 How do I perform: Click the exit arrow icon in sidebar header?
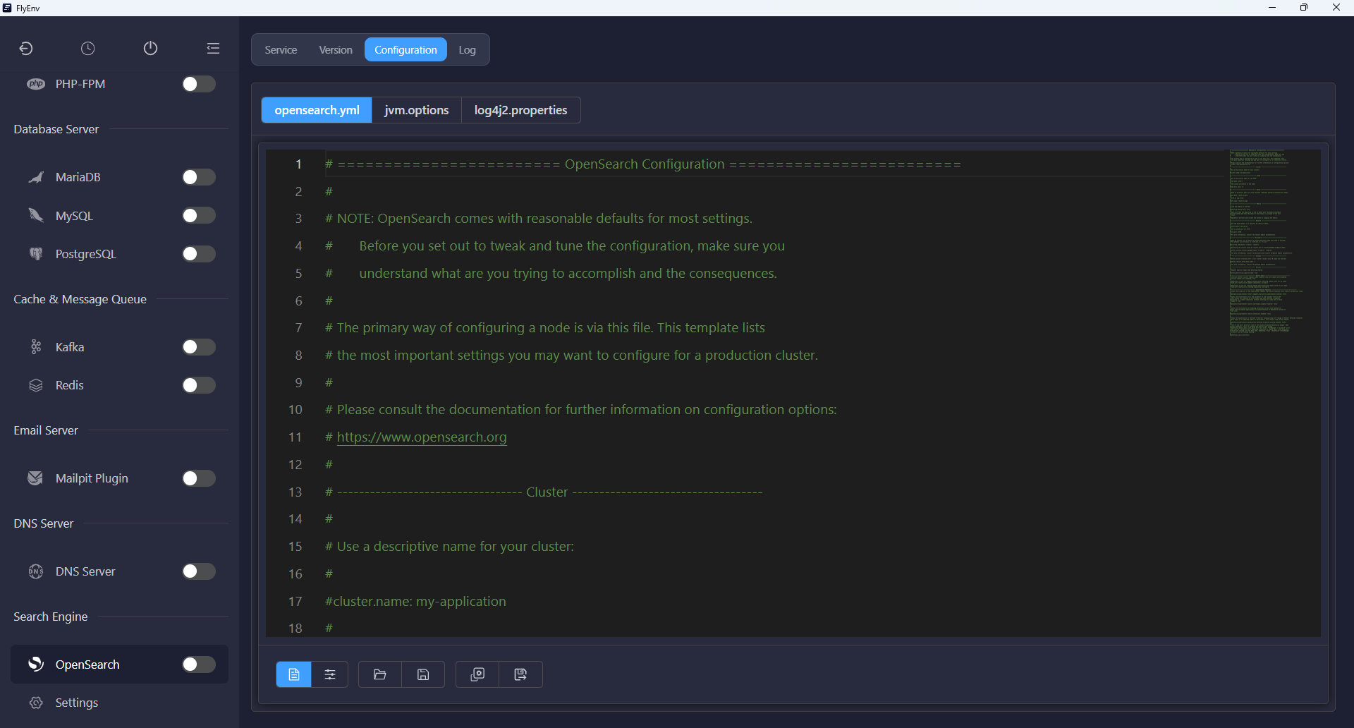[x=26, y=49]
